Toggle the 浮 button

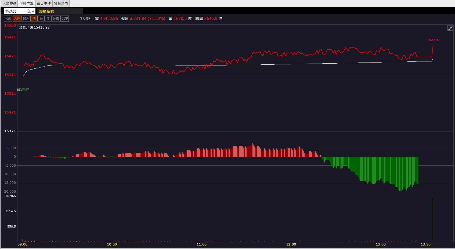pyautogui.click(x=48, y=19)
